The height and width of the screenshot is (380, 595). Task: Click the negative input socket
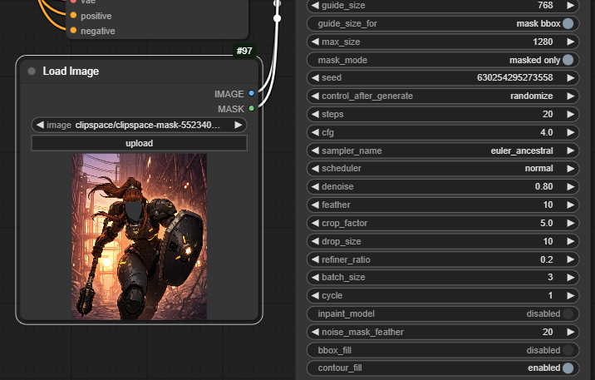(73, 31)
